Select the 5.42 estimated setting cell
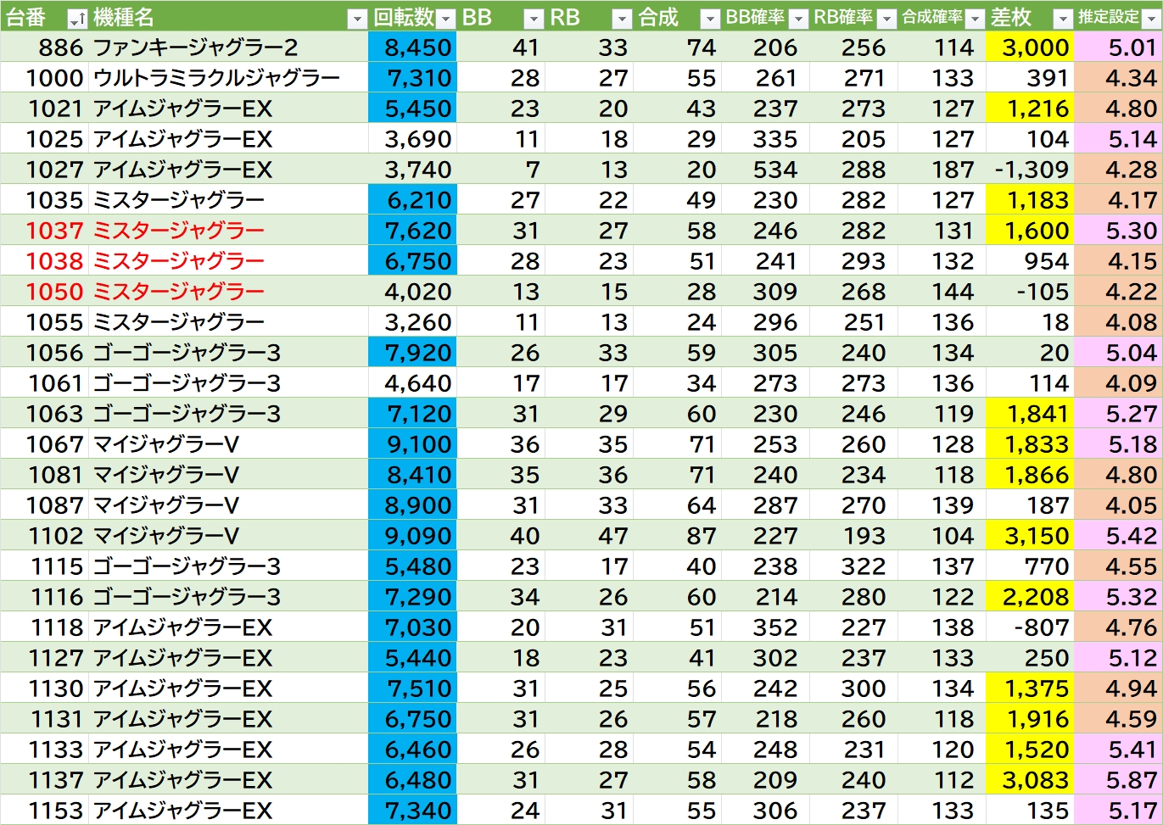Screen dimensions: 1163x825 pos(1117,536)
